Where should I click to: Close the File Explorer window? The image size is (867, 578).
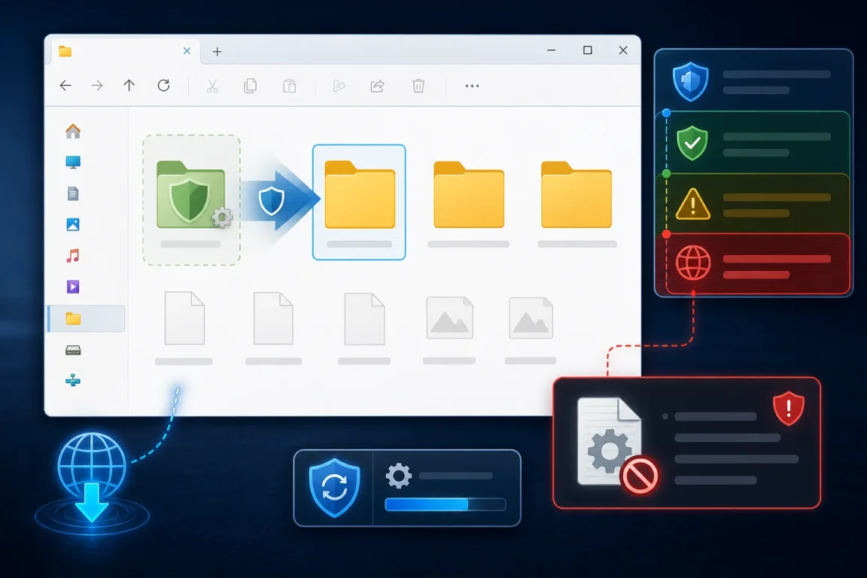point(623,50)
